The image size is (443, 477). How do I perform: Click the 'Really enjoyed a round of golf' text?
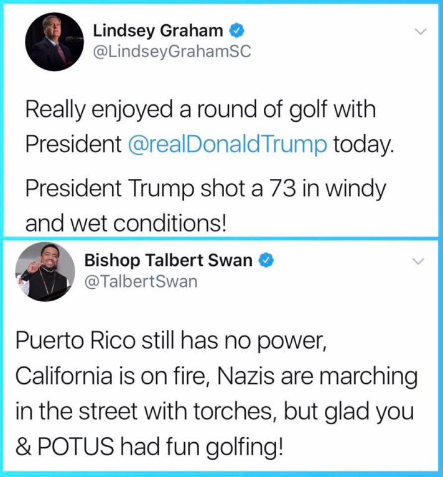point(200,110)
